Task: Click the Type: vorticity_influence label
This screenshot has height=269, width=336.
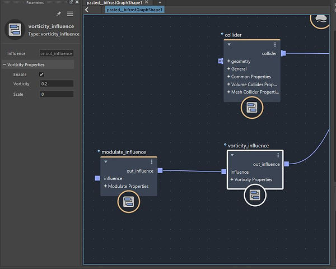Action: tap(54, 34)
